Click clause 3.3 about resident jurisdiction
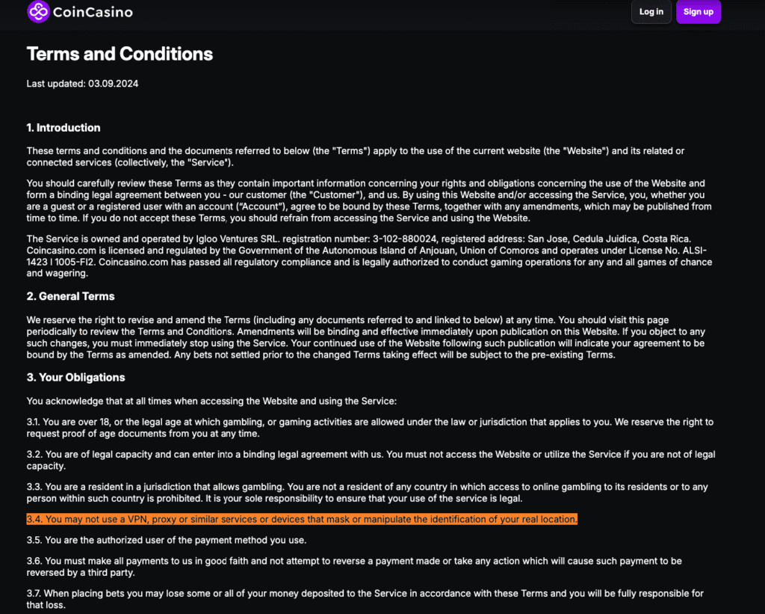The height and width of the screenshot is (614, 765). click(x=366, y=492)
